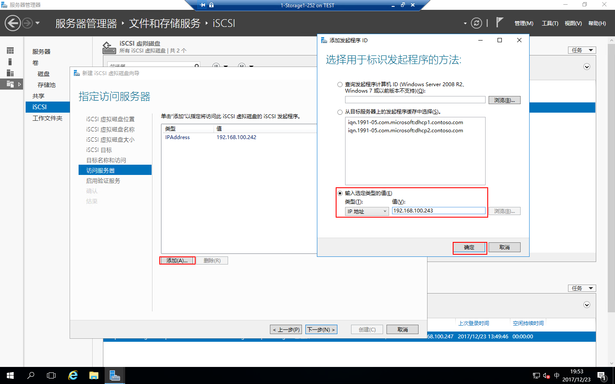Click 取消 in the add initiator ID dialog
This screenshot has width=615, height=384.
point(504,247)
